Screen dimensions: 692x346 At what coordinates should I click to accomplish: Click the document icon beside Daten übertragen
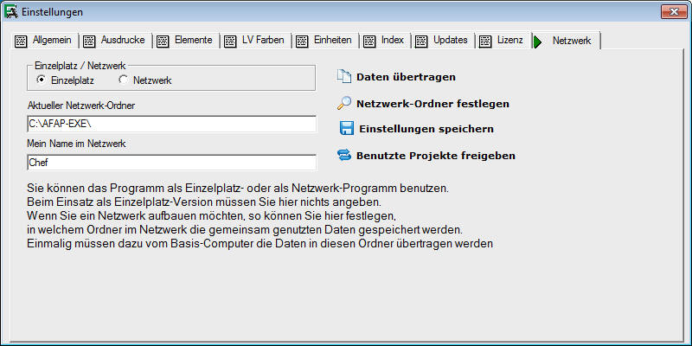[343, 77]
